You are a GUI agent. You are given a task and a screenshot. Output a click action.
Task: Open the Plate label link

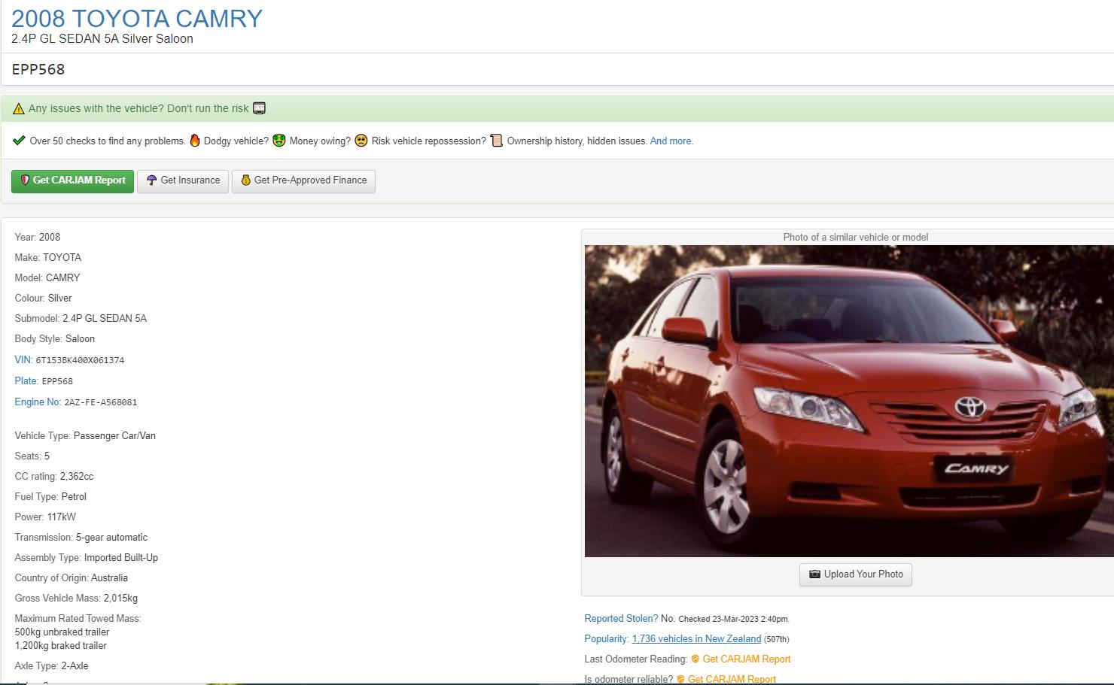26,380
